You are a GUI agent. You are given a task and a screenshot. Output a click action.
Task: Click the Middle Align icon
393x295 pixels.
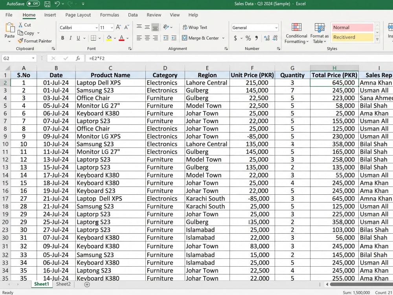147,27
